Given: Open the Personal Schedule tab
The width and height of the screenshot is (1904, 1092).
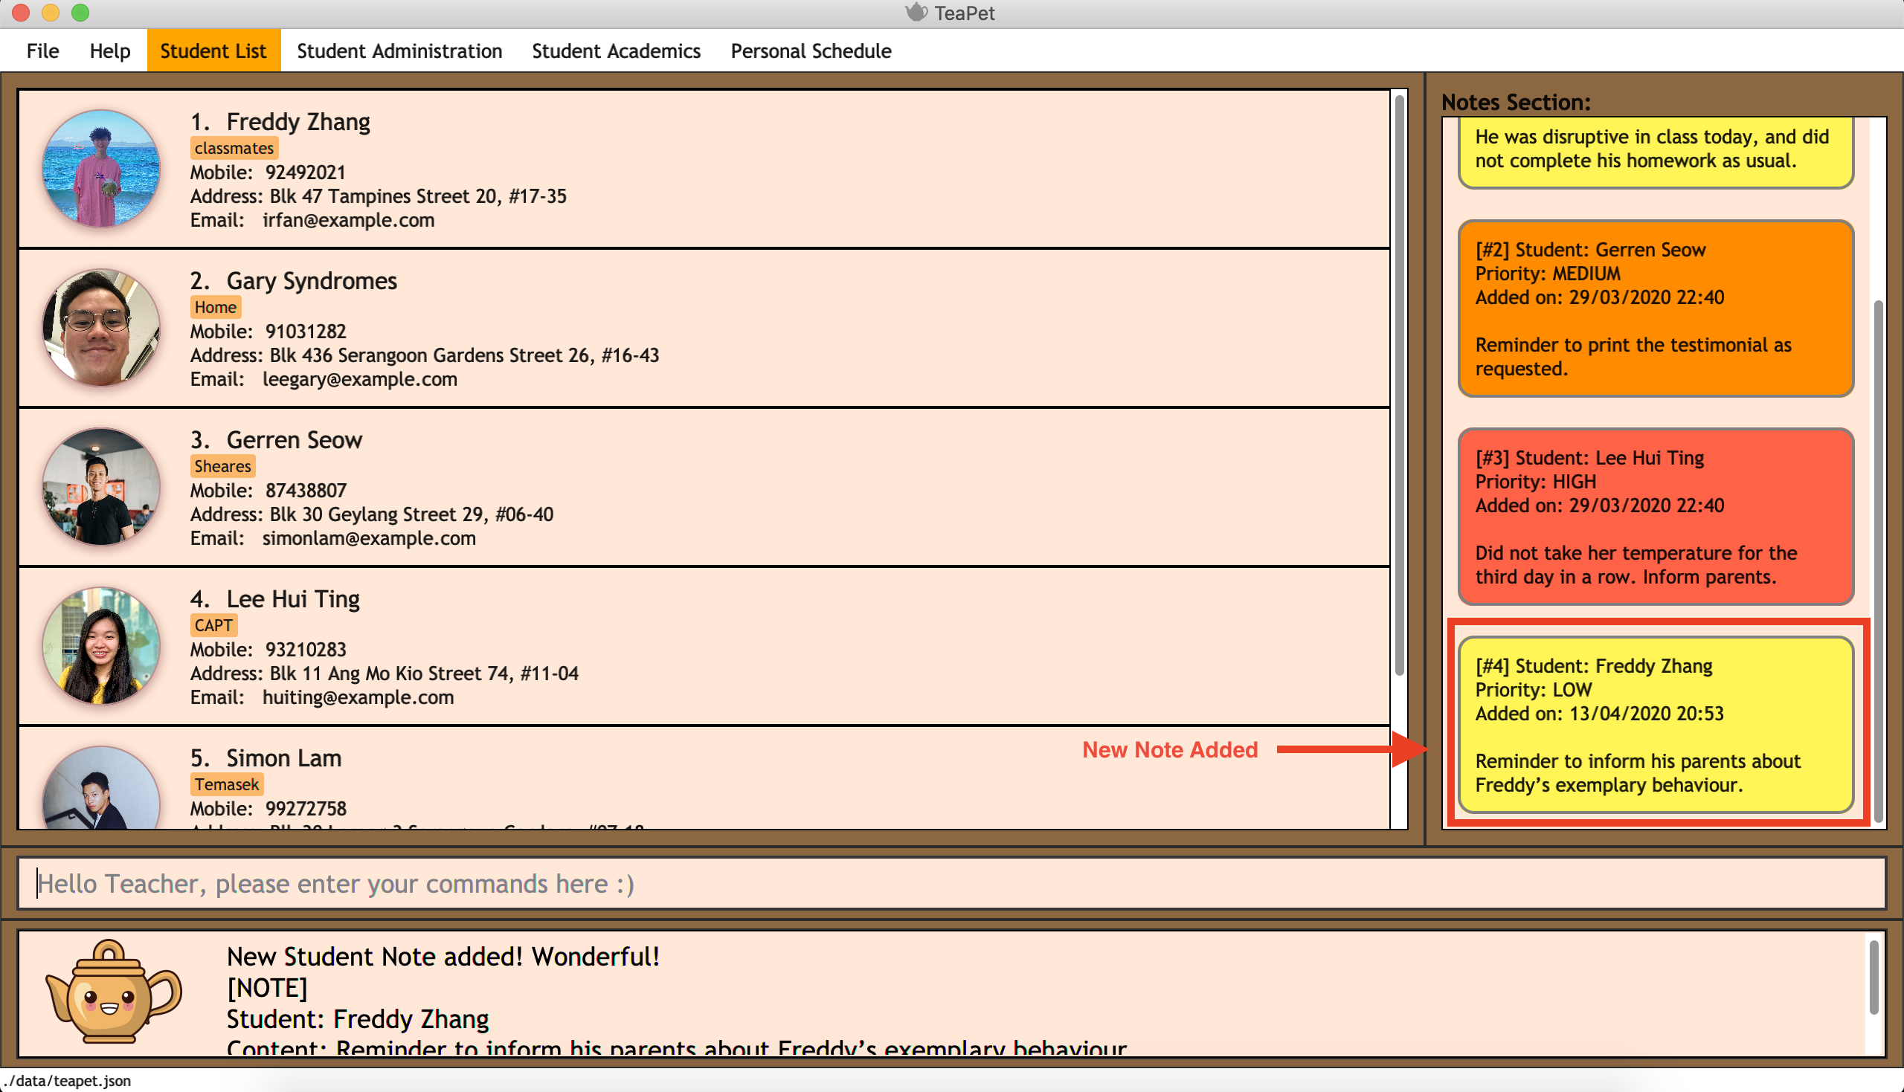Looking at the screenshot, I should [811, 51].
